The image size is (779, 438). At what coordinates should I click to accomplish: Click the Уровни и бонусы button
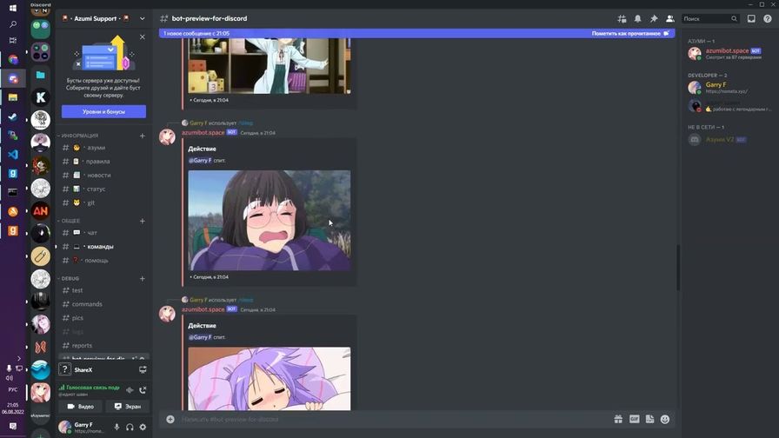point(103,112)
